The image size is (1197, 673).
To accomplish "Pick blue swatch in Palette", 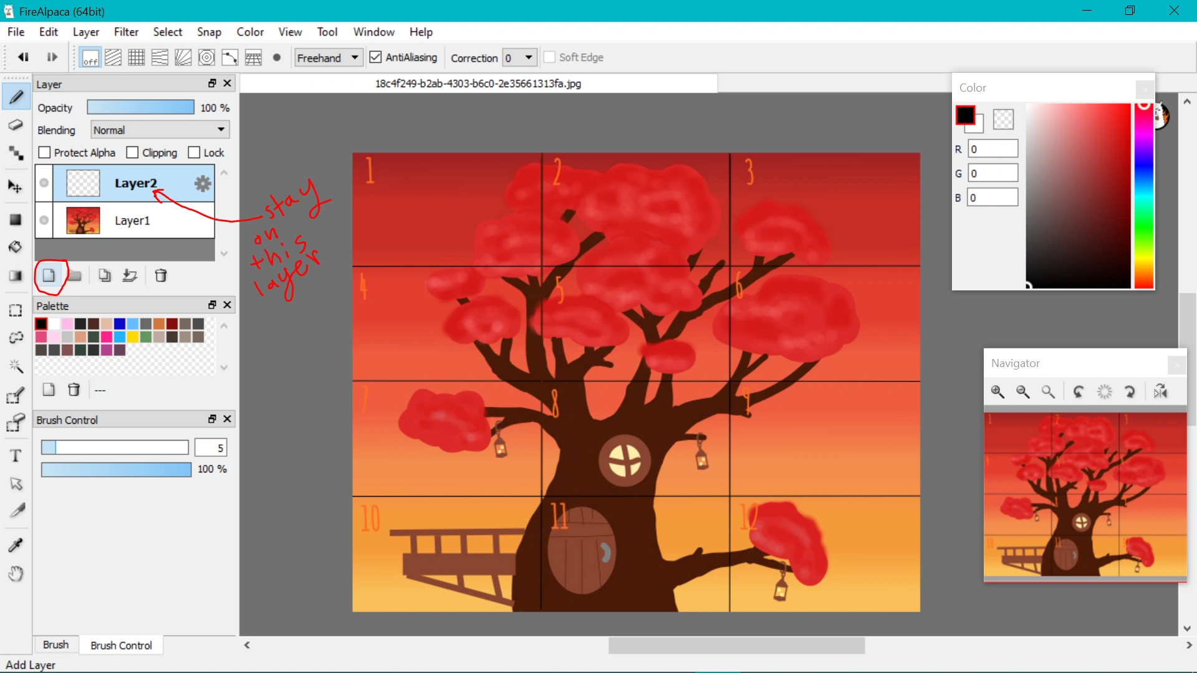I will 119,323.
